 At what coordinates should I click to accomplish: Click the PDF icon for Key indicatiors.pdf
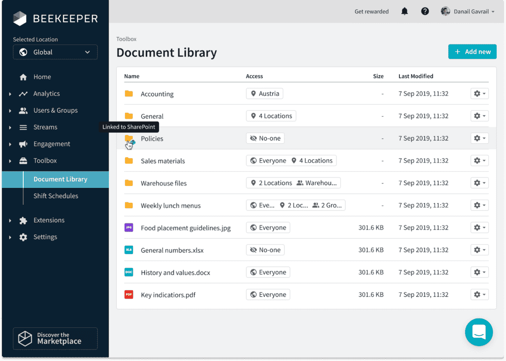[128, 295]
